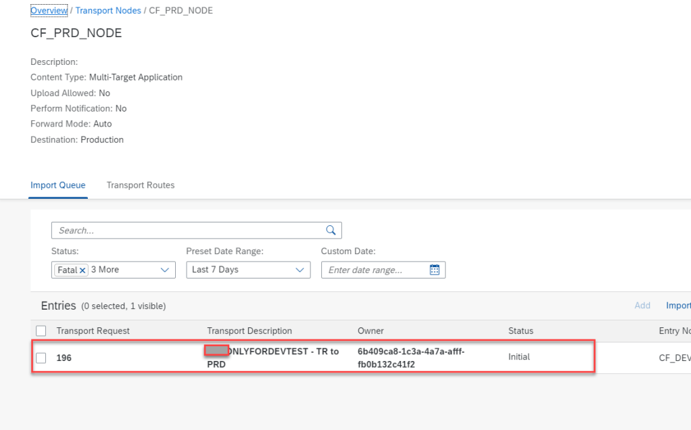This screenshot has height=430, width=691.
Task: Select the Import Queue tab
Action: pos(58,185)
